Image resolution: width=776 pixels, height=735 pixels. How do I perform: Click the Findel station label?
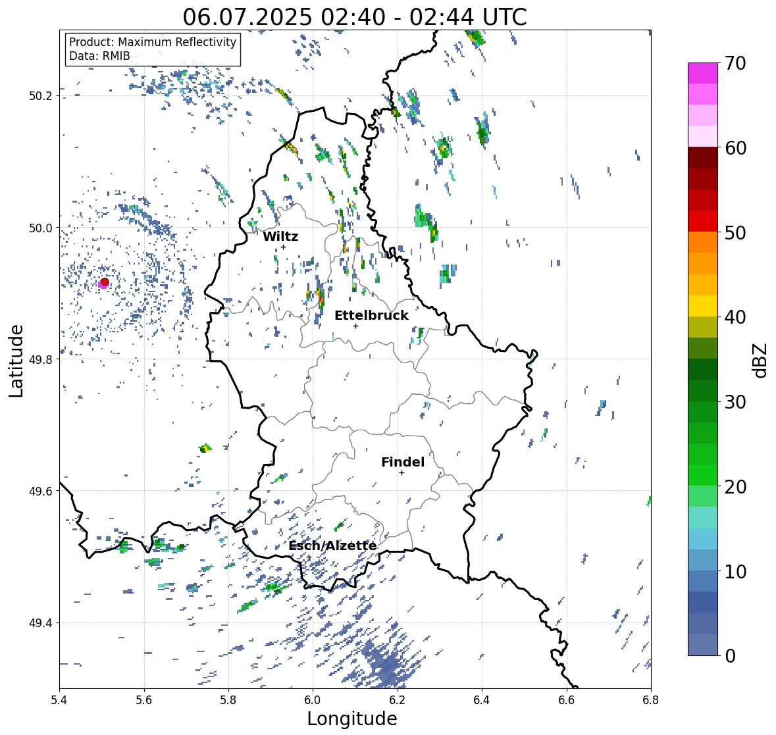(403, 462)
